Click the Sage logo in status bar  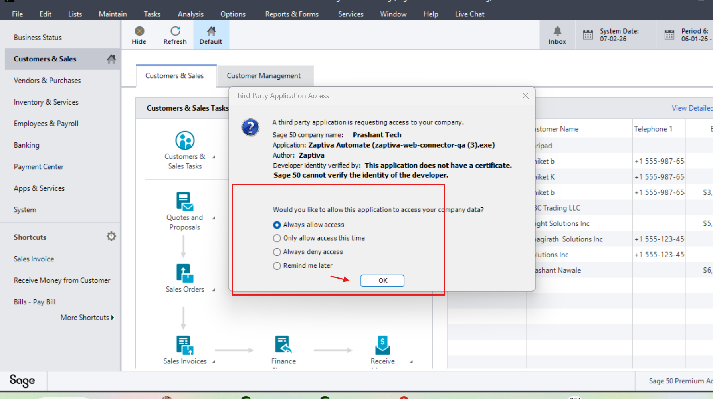(22, 381)
